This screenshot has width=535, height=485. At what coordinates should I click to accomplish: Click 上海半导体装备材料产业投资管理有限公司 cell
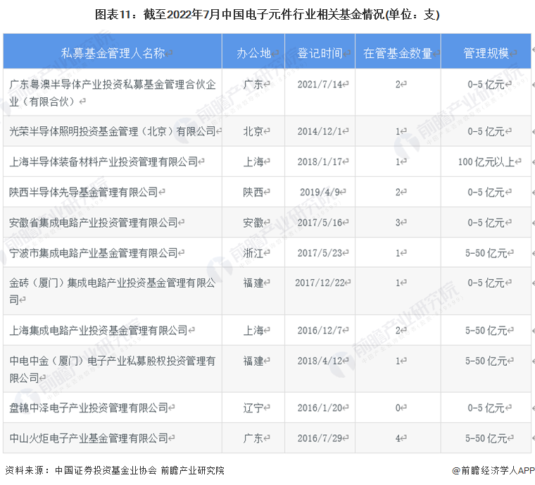tap(113, 161)
